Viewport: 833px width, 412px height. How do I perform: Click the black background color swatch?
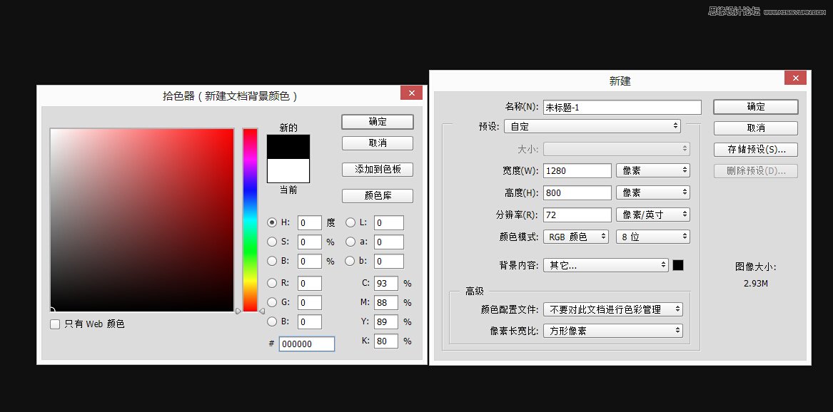click(x=678, y=265)
